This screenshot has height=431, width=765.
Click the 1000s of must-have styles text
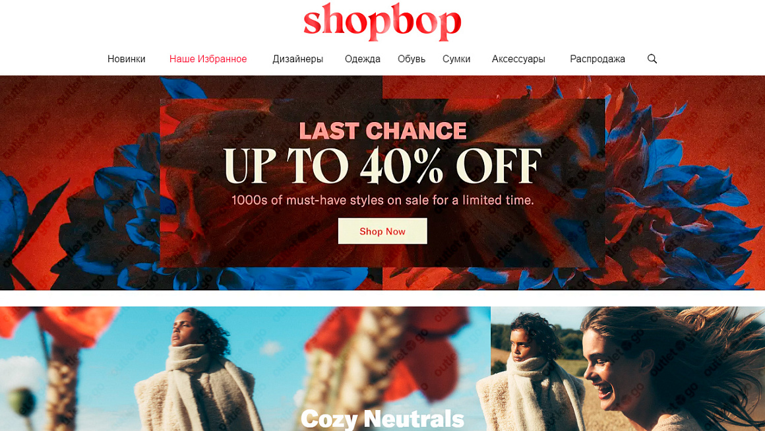point(382,200)
